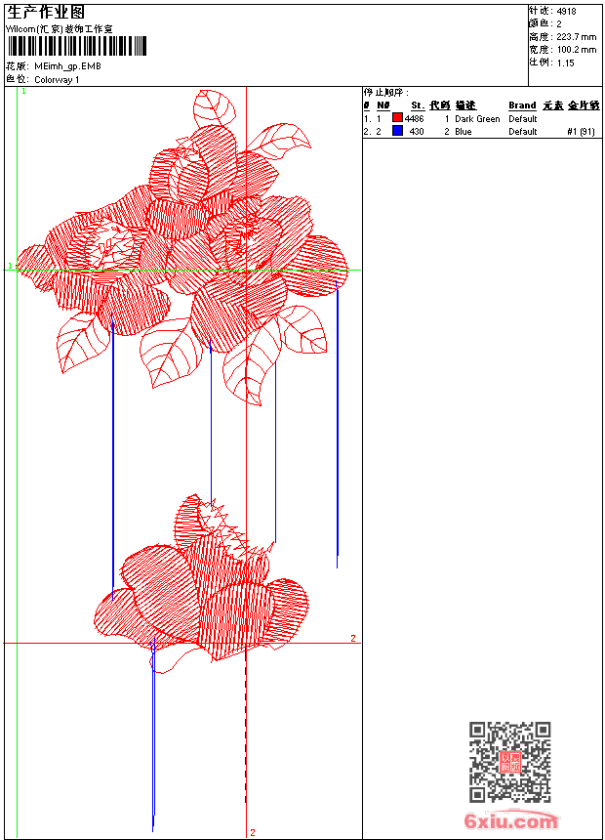Open the 6xiu.com watermark link
Viewport: 605px width, 840px height.
(511, 821)
